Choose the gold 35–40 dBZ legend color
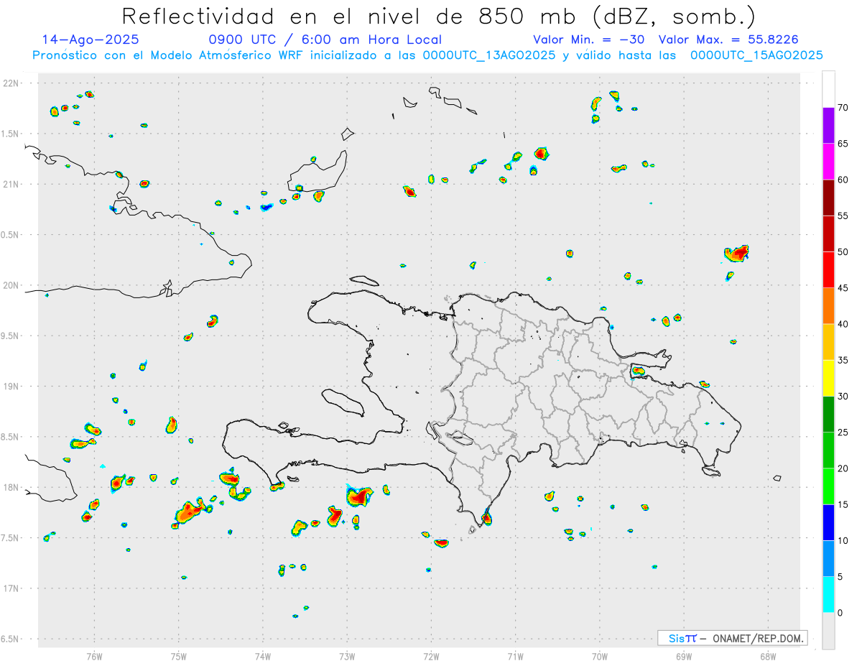Image resolution: width=862 pixels, height=666 pixels. click(828, 342)
